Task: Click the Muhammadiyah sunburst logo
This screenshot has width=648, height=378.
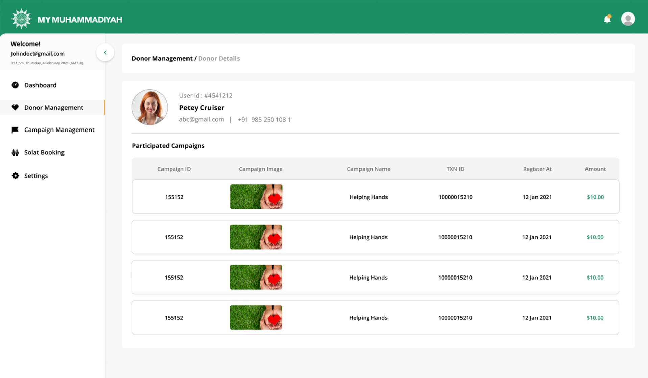Action: 21,19
